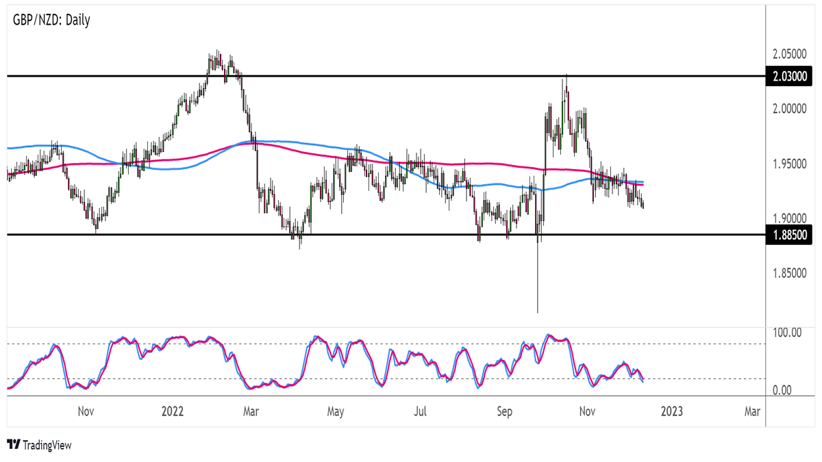This screenshot has height=462, width=822.
Task: Select the 1.88500 support price label
Action: pos(790,234)
